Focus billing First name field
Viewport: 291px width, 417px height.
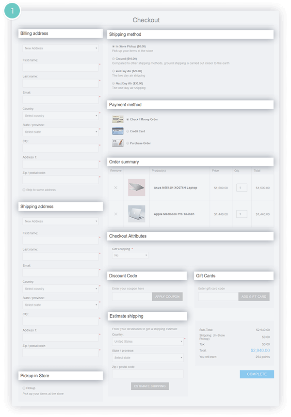[x=60, y=67]
